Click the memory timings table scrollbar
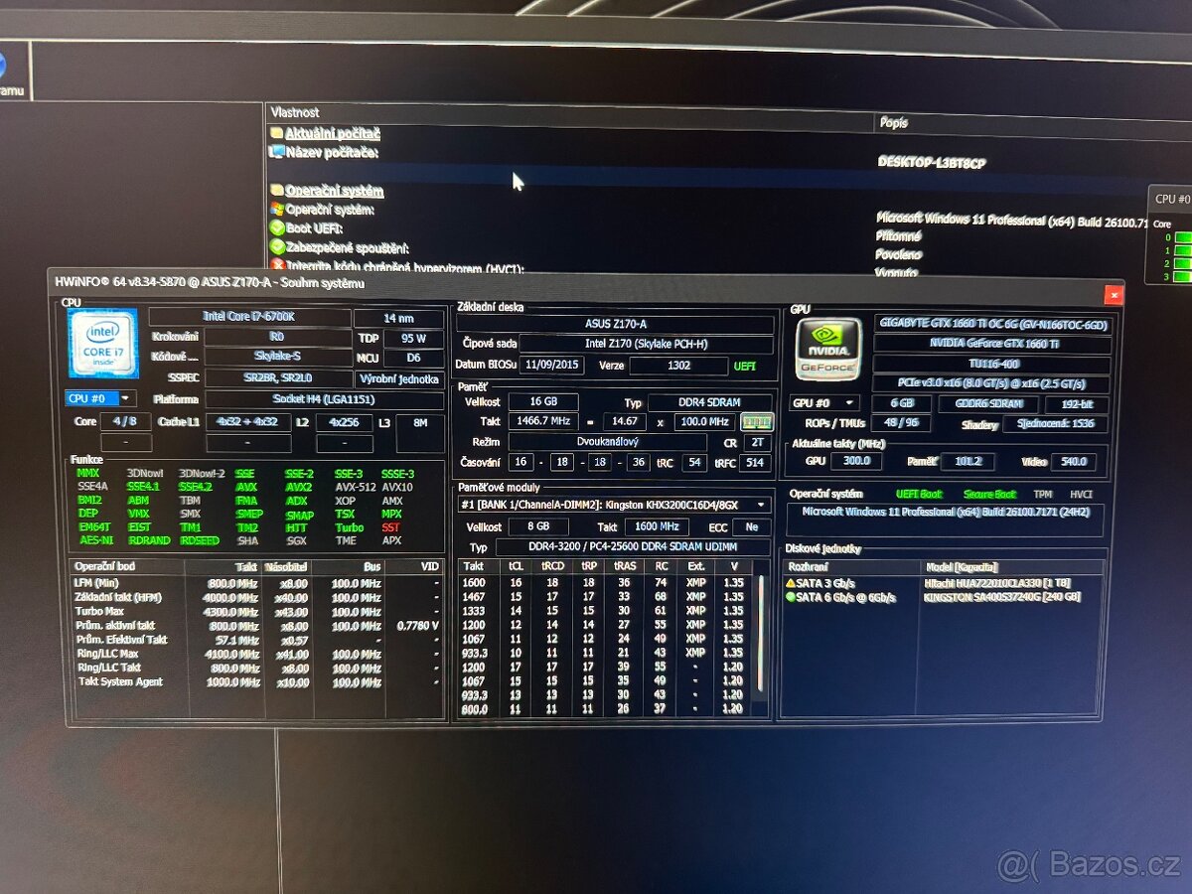Viewport: 1192px width, 894px height. pos(763,636)
